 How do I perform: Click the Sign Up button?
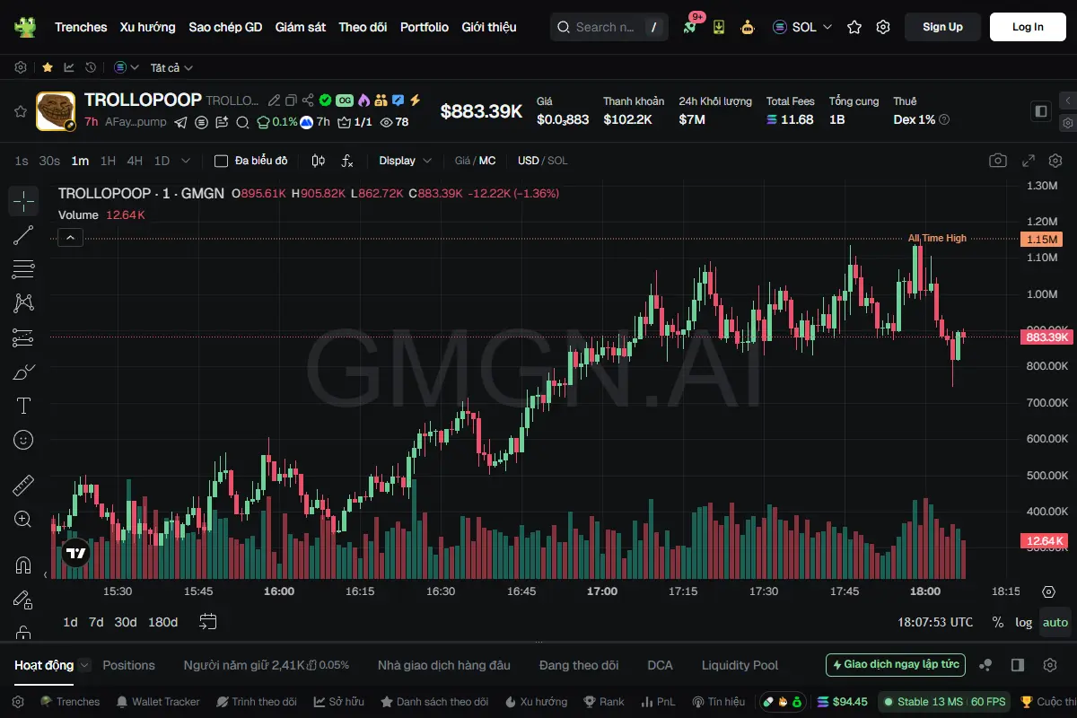[942, 27]
